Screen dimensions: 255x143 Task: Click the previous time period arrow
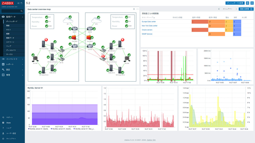pos(219,9)
